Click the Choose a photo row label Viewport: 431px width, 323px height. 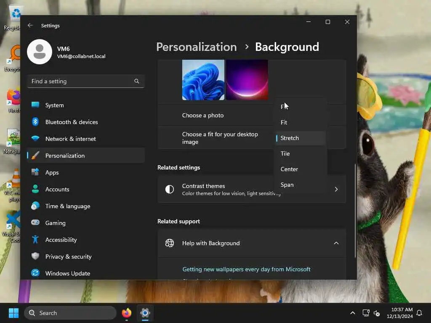(x=203, y=115)
